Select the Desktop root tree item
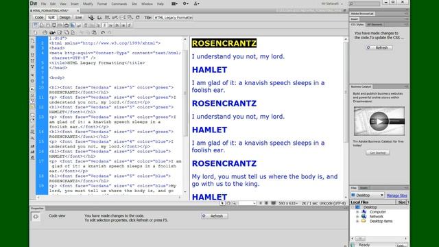 click(370, 207)
